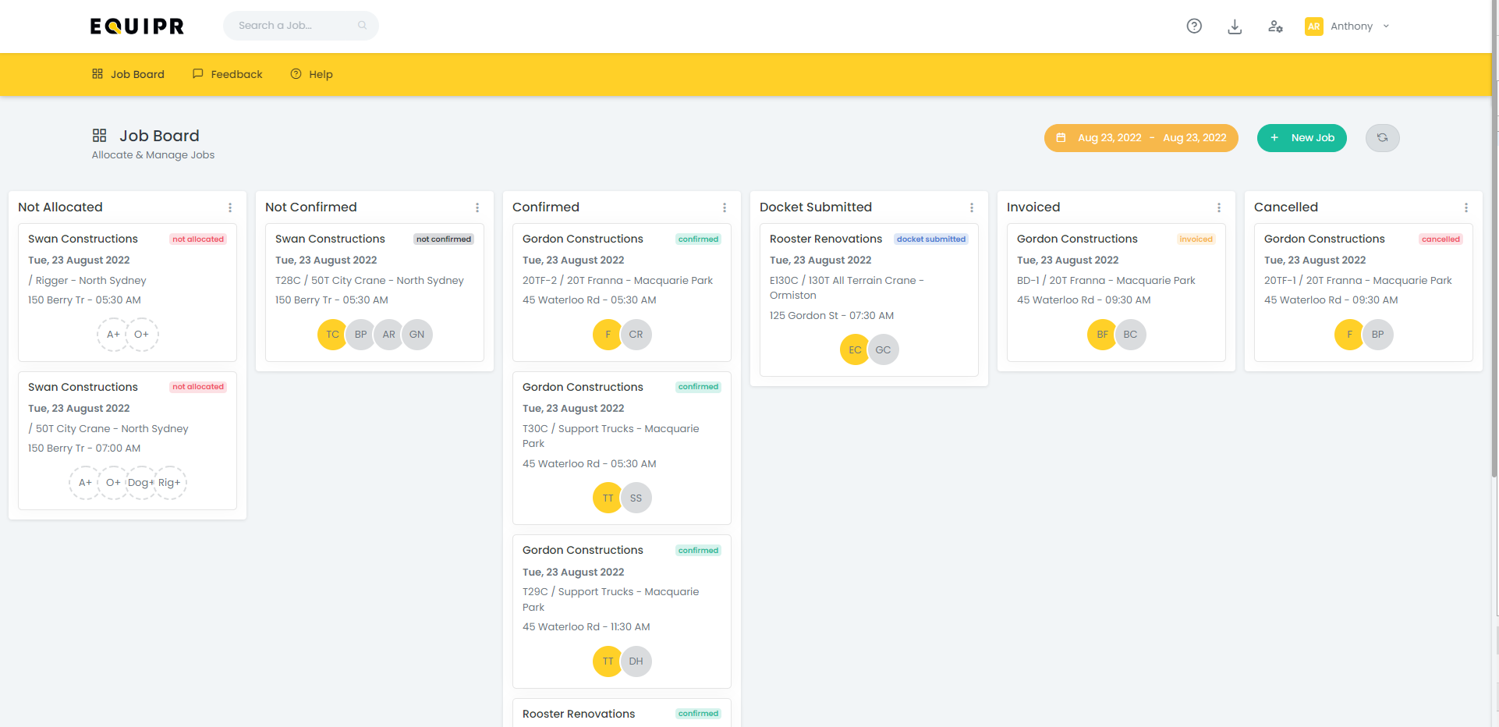Image resolution: width=1499 pixels, height=727 pixels.
Task: Switch to the Job Board tab
Action: (128, 73)
